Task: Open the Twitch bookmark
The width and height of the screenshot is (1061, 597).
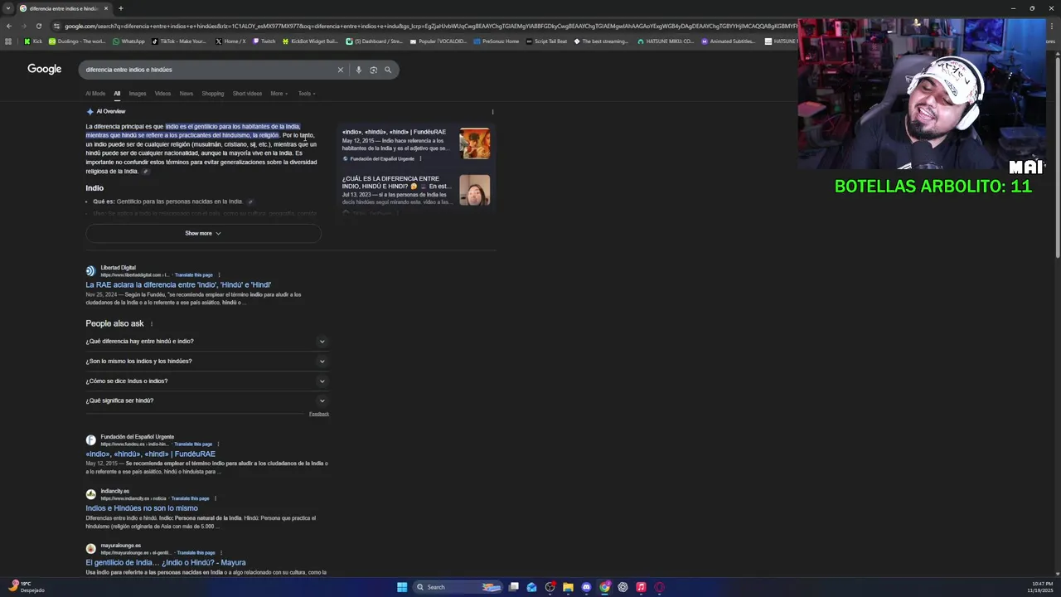Action: click(264, 41)
